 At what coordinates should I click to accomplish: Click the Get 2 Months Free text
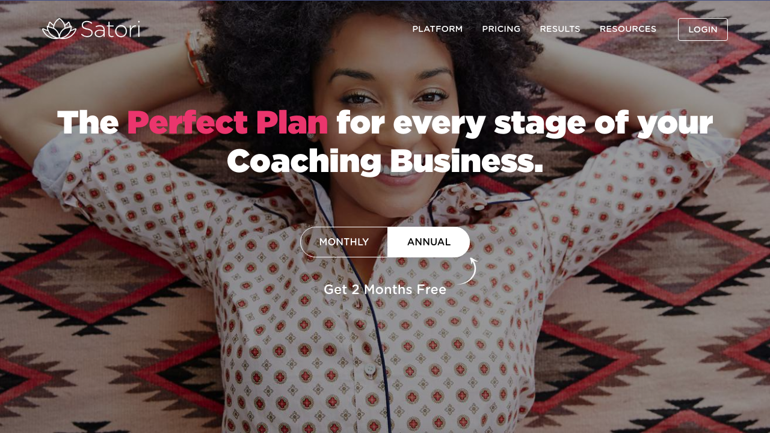point(385,289)
